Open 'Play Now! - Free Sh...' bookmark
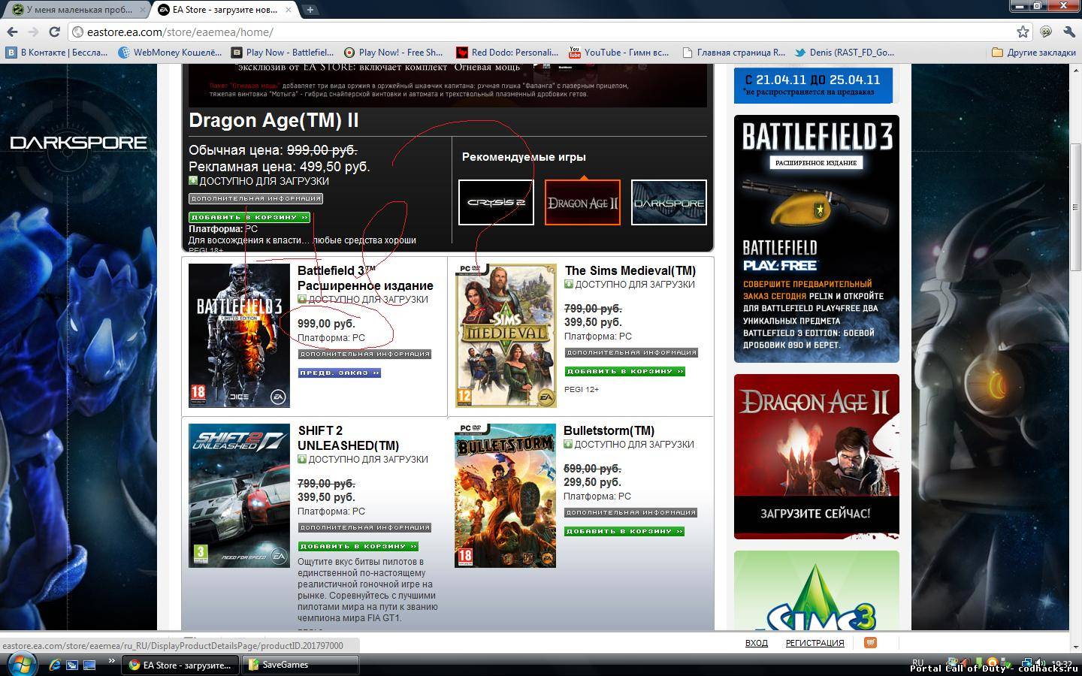1082x676 pixels. point(394,53)
